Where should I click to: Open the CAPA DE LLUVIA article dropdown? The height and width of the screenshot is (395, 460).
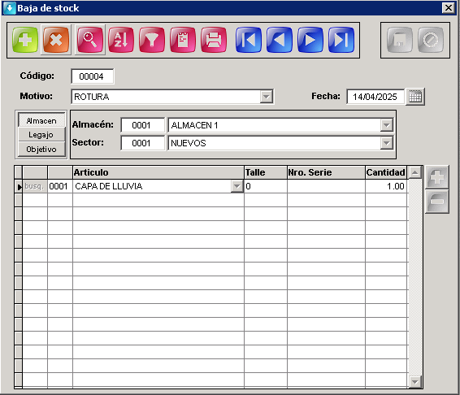point(237,186)
